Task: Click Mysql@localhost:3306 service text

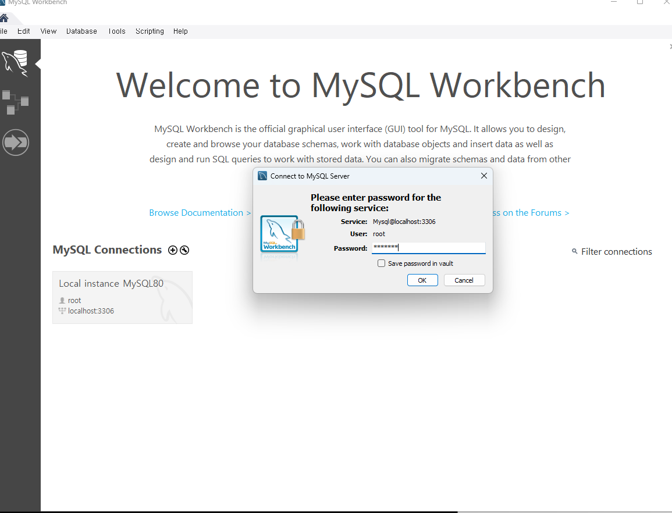Action: (404, 222)
